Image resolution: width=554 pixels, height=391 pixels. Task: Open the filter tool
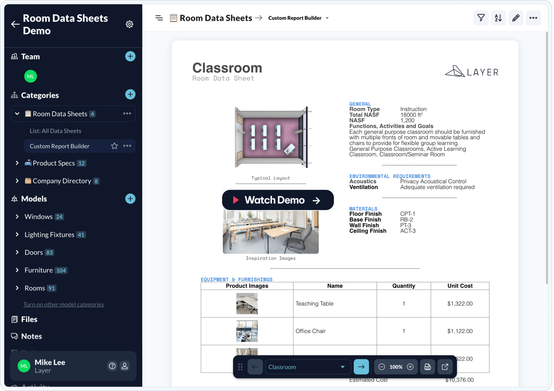pos(481,18)
